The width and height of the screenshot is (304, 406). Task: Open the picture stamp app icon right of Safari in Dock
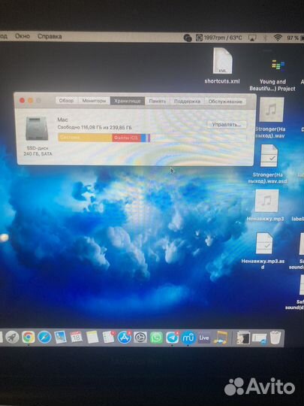pos(60,338)
